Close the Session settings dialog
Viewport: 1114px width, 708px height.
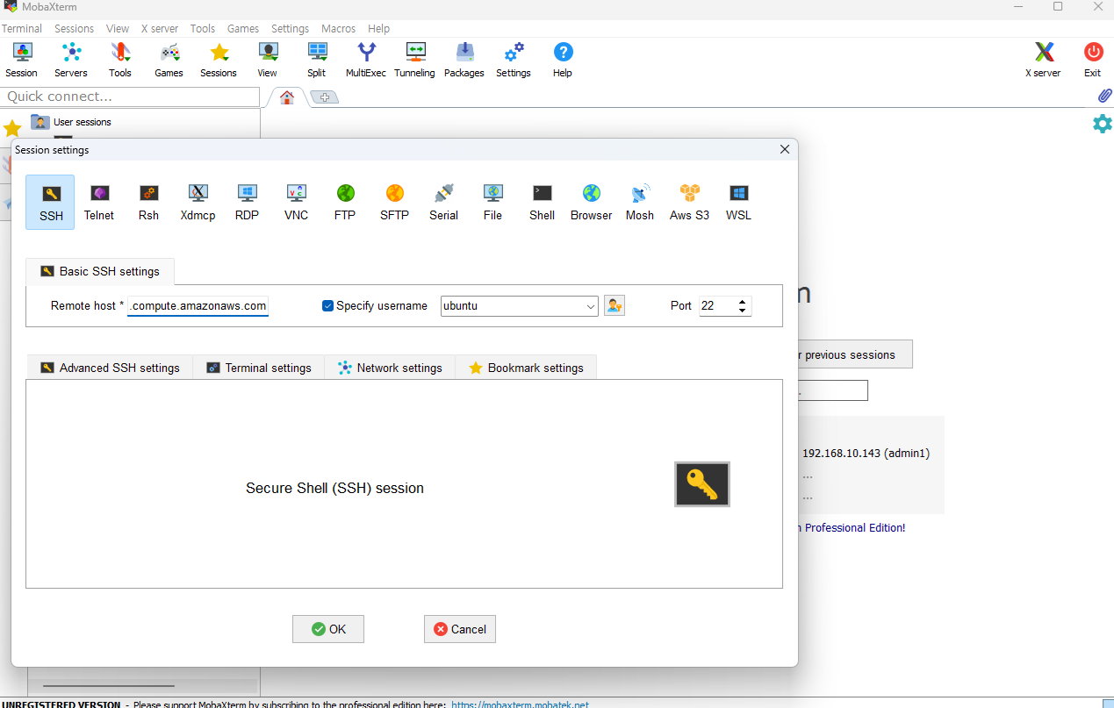[x=785, y=150]
